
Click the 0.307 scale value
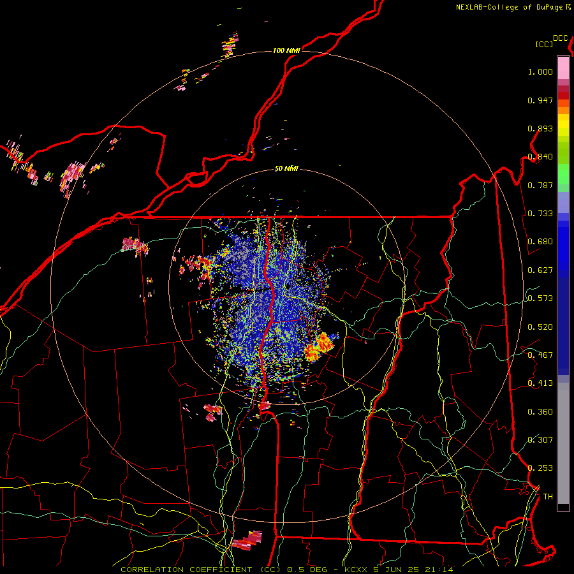(x=540, y=440)
